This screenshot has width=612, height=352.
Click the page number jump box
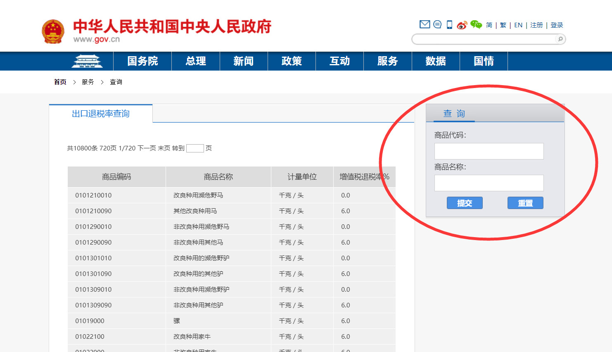pos(195,148)
